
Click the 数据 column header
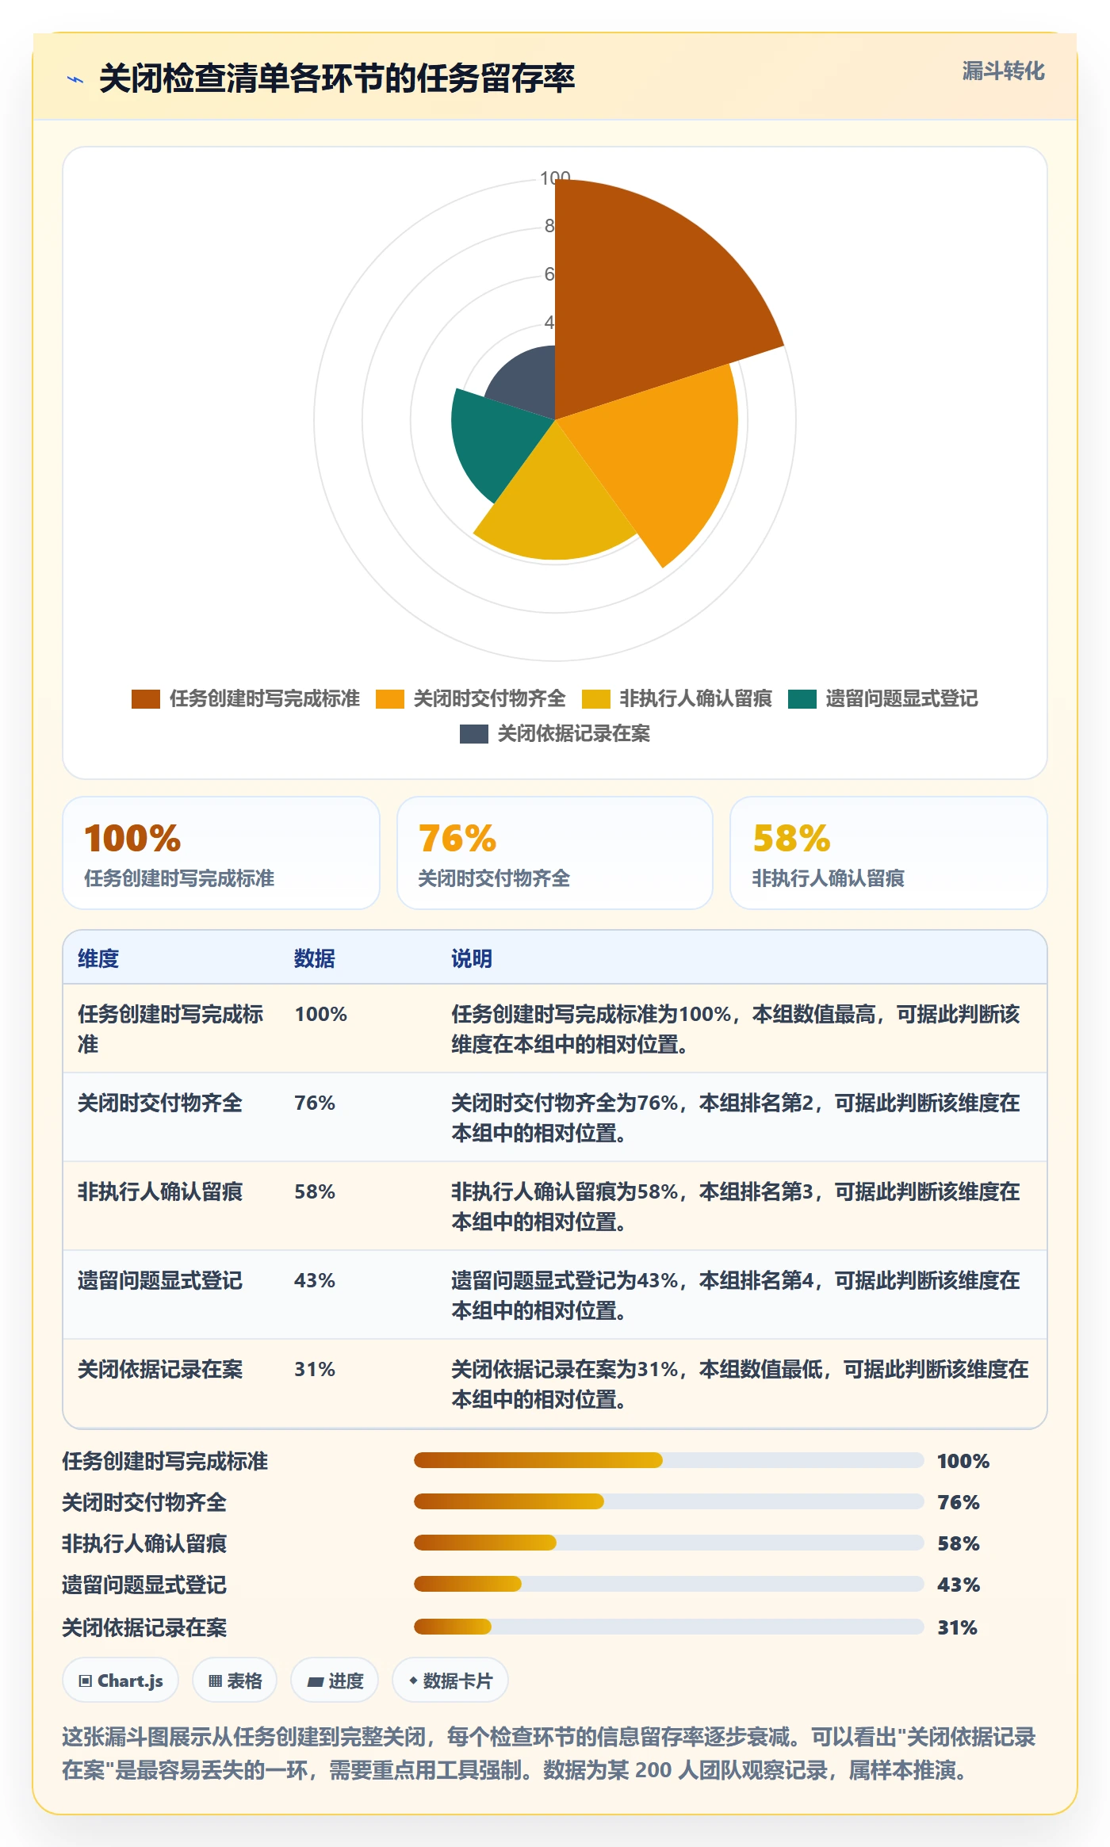(315, 958)
